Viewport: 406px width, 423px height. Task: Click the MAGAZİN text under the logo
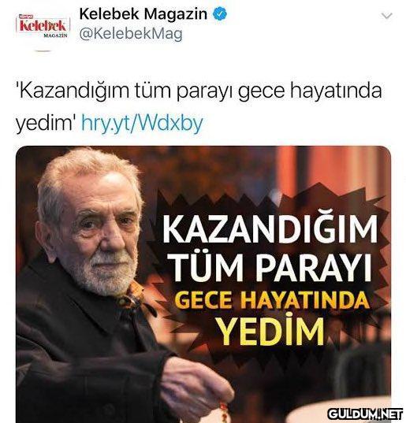(55, 35)
